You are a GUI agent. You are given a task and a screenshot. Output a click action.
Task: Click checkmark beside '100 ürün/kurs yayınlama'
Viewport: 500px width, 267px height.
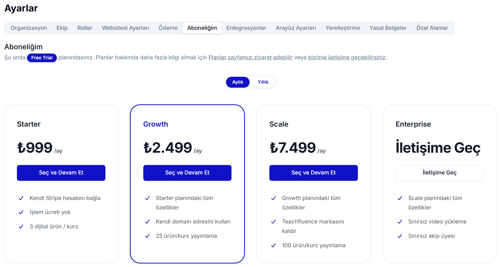point(273,246)
